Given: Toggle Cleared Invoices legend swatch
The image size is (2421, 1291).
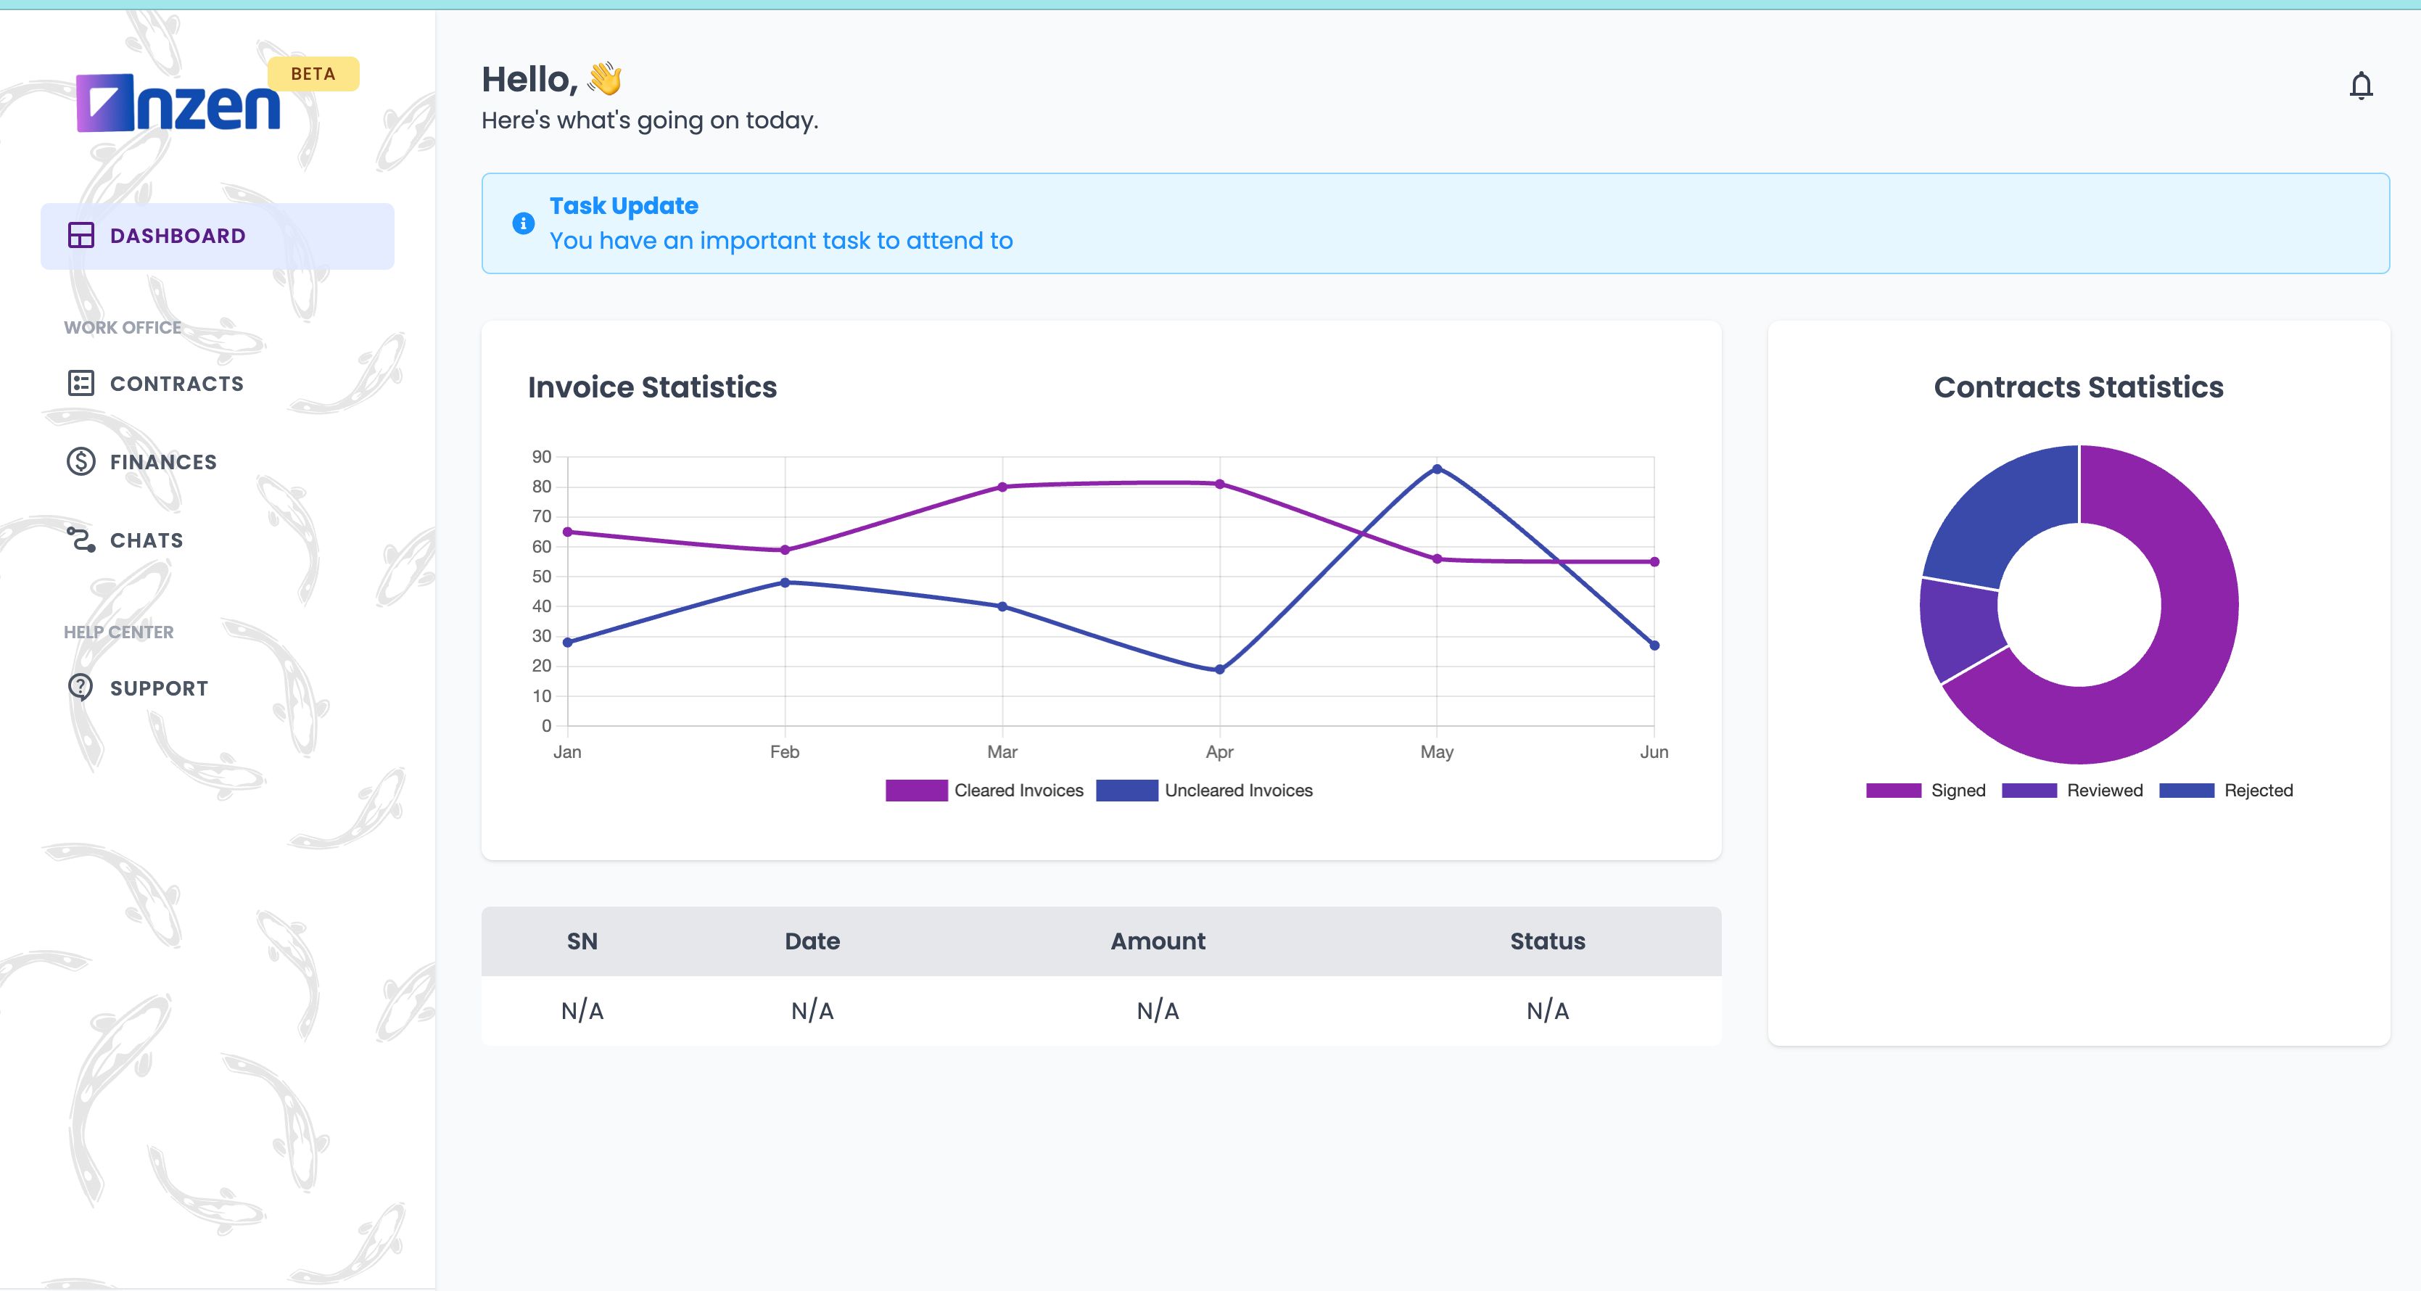Looking at the screenshot, I should 916,791.
